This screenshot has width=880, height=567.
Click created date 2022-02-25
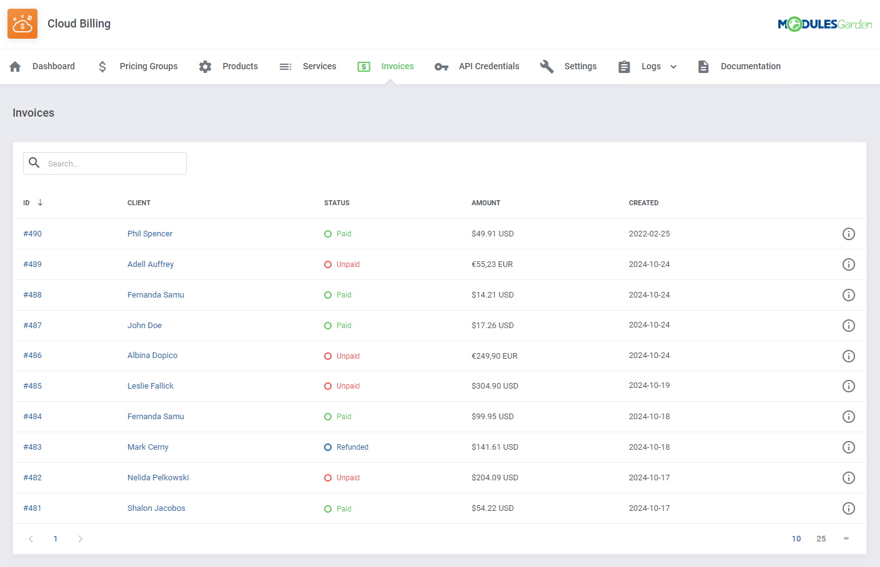[x=650, y=234]
